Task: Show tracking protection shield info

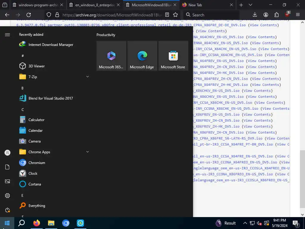Action: [x=49, y=15]
